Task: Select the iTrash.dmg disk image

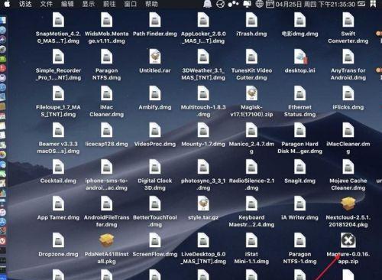Action: click(x=251, y=20)
